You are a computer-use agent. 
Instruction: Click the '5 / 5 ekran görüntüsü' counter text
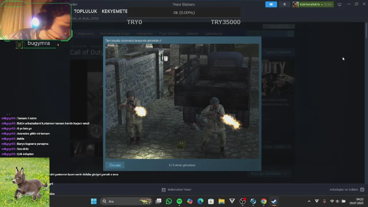[182, 165]
